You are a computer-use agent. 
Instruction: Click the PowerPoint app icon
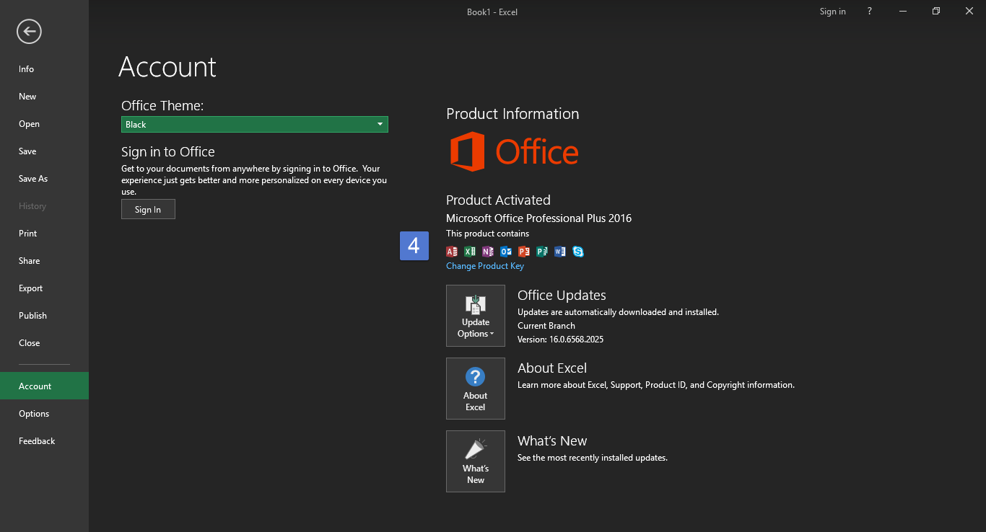click(x=524, y=252)
